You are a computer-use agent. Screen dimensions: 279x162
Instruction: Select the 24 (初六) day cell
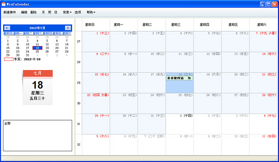coord(152,103)
